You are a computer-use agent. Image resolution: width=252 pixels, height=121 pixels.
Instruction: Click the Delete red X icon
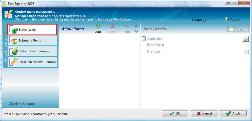pos(112,26)
